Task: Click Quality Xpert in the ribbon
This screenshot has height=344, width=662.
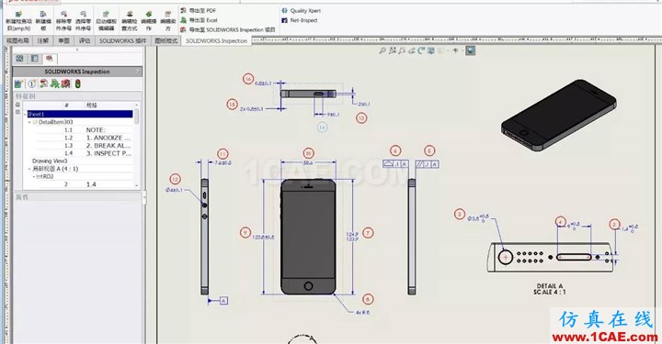Action: pos(302,11)
